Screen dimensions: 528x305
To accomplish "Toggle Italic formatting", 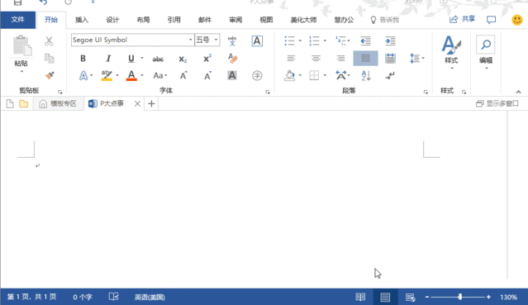I will 108,59.
